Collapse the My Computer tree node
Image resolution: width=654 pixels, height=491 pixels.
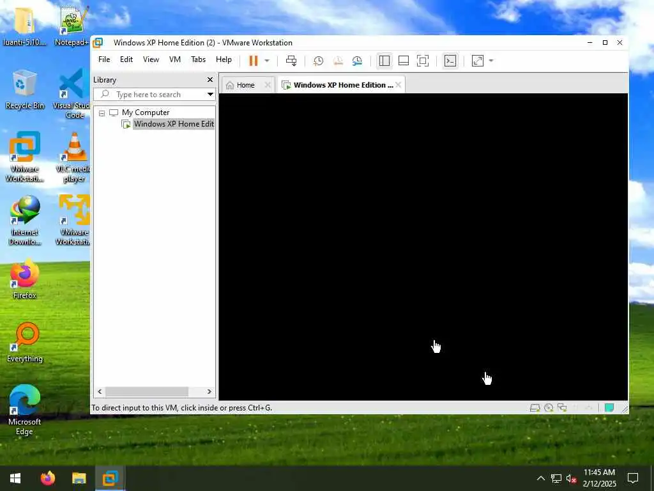click(x=102, y=113)
